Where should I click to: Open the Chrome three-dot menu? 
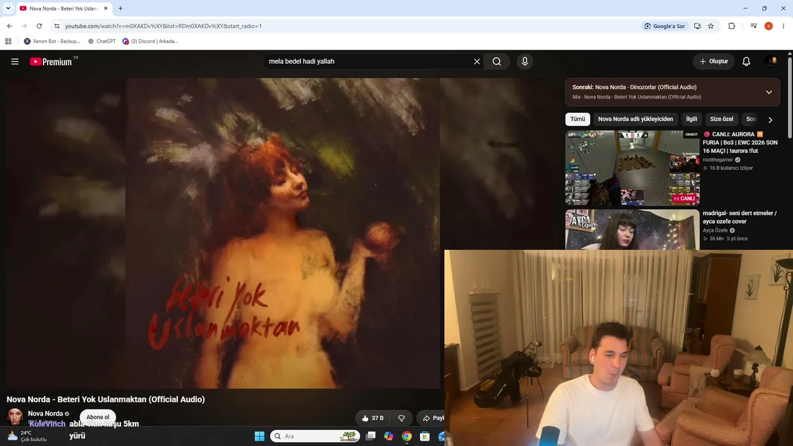tap(784, 26)
